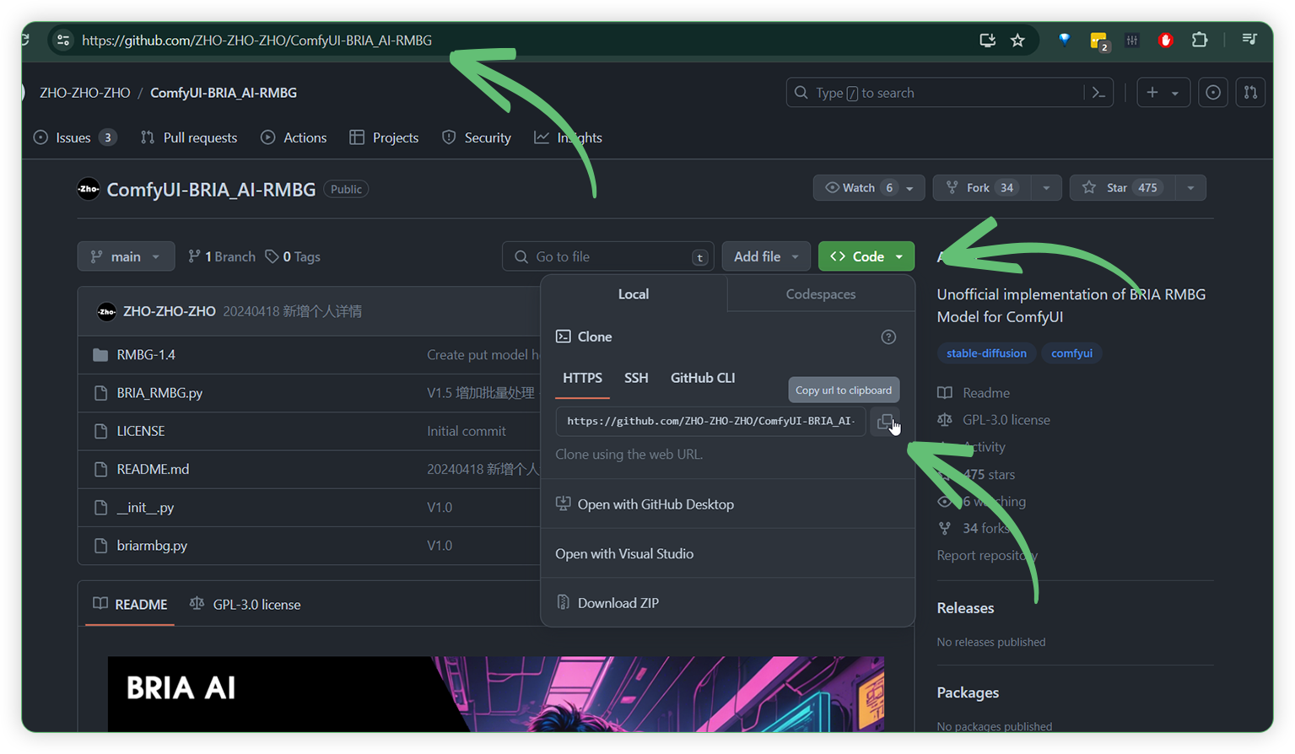Open the main branch selector dropdown
The width and height of the screenshot is (1295, 754).
click(x=126, y=256)
